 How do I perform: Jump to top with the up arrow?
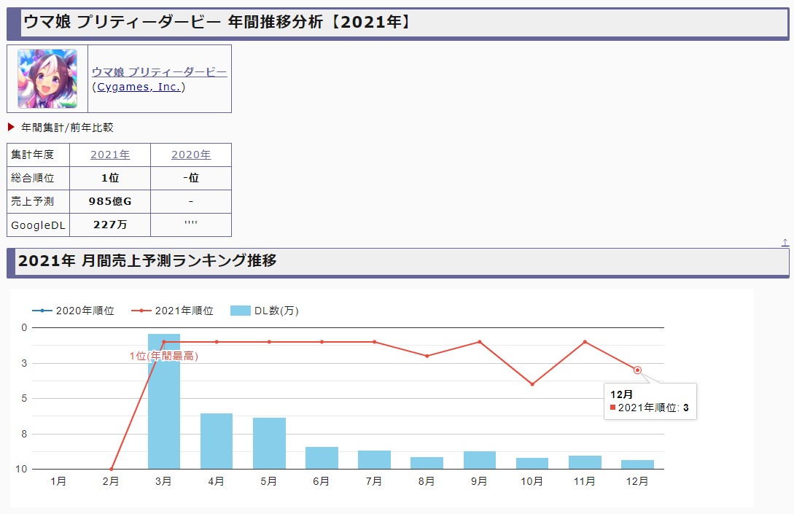[x=785, y=243]
